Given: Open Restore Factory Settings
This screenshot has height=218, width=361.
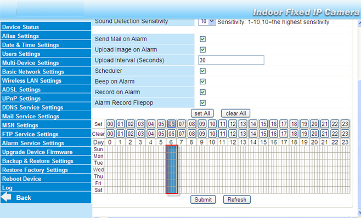Looking at the screenshot, I should click(46, 170).
